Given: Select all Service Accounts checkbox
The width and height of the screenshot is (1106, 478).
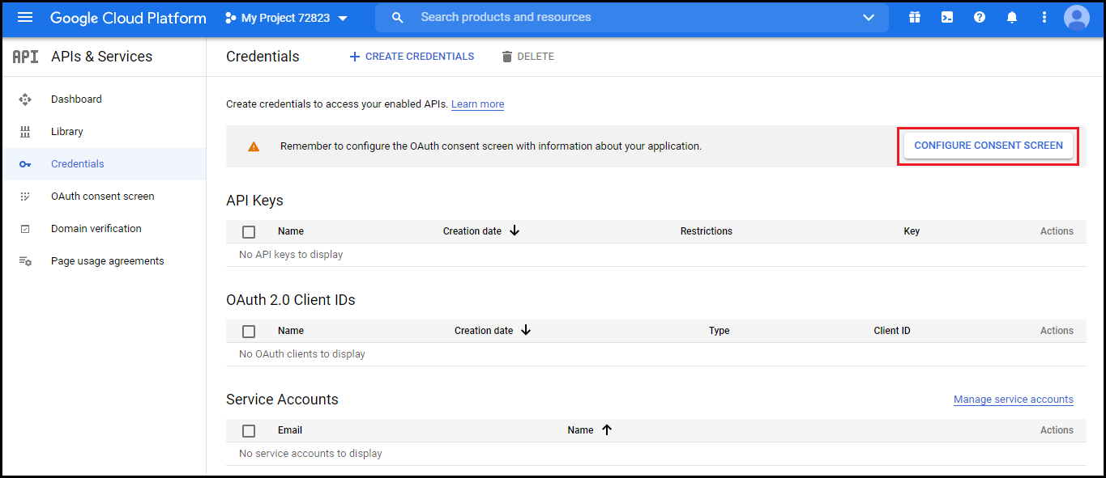Looking at the screenshot, I should 249,431.
